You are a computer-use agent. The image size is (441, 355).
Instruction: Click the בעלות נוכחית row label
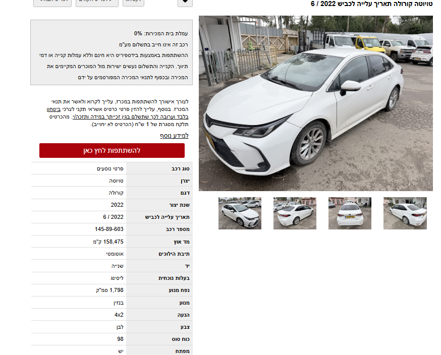coord(174,278)
